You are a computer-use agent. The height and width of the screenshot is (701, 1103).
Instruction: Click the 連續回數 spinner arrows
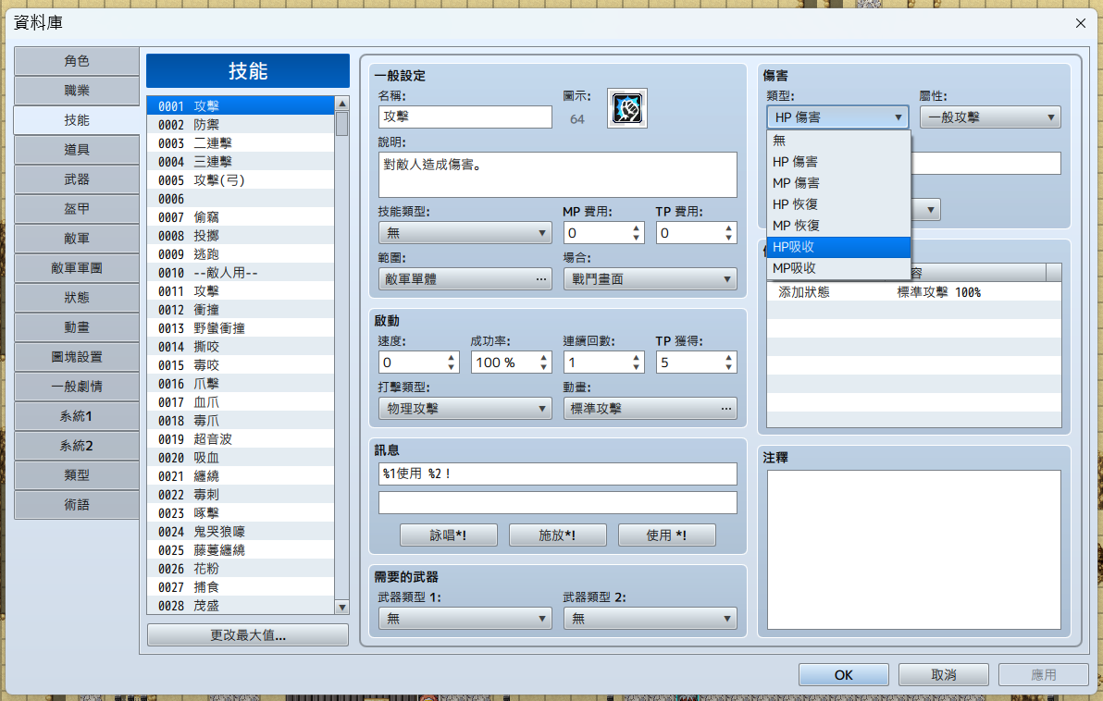[x=636, y=363]
